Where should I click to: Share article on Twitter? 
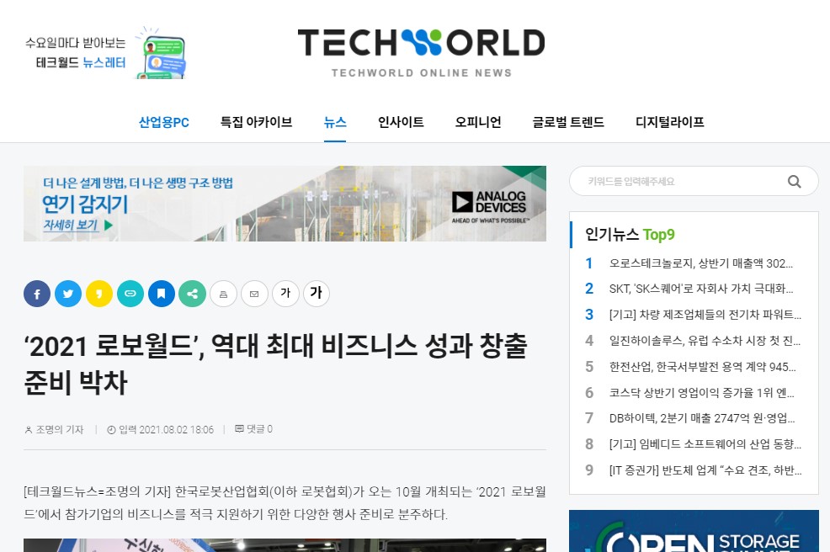[x=68, y=294]
